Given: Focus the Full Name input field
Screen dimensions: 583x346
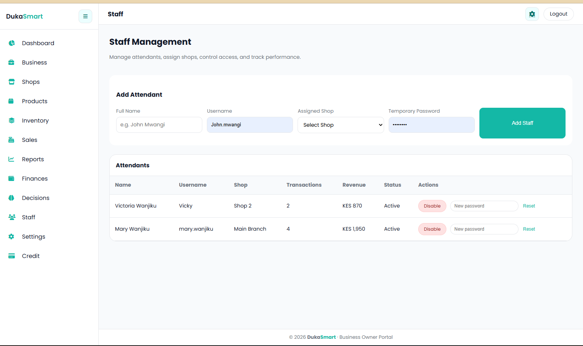Looking at the screenshot, I should tap(159, 125).
